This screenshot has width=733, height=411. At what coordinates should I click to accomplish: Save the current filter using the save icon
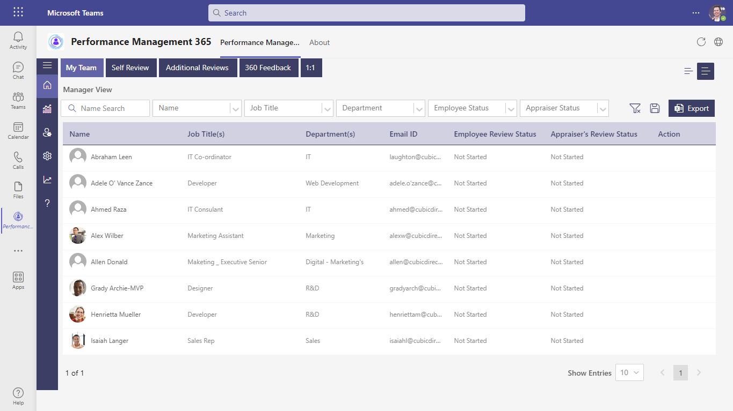(655, 108)
